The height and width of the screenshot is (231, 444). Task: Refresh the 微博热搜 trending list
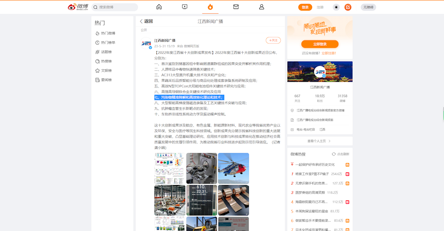click(x=341, y=154)
